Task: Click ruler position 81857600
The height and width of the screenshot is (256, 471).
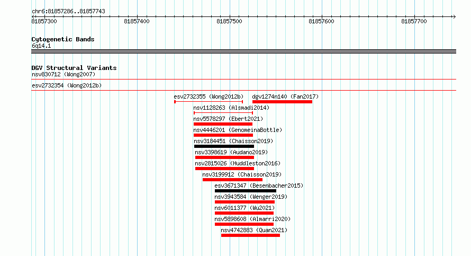Action: tap(321, 21)
